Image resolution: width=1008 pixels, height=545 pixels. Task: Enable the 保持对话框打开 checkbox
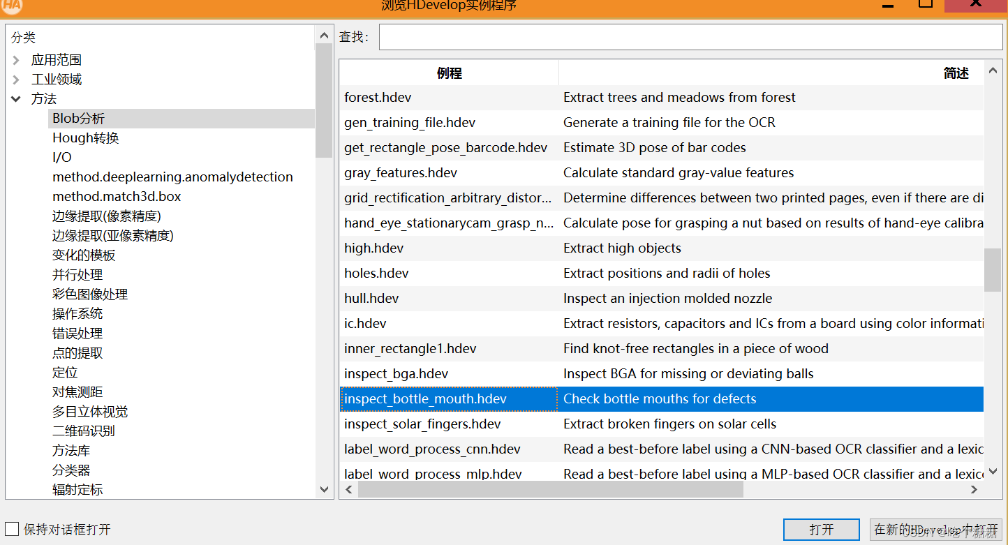(12, 529)
